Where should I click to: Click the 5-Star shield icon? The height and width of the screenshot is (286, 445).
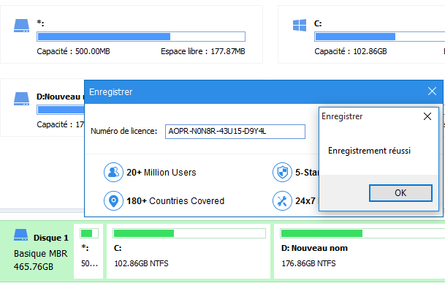coord(282,172)
